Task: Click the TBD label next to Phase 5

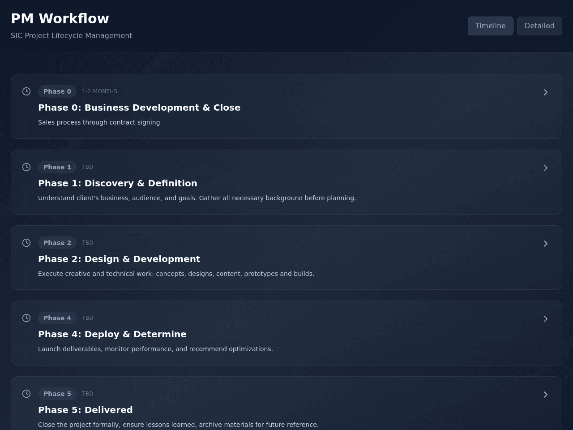Action: tap(88, 394)
